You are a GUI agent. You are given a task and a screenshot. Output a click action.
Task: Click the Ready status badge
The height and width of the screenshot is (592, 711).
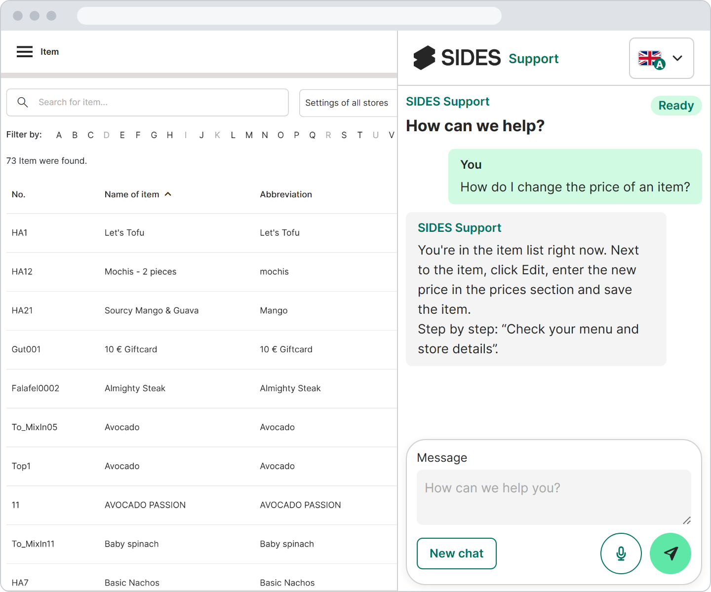676,106
